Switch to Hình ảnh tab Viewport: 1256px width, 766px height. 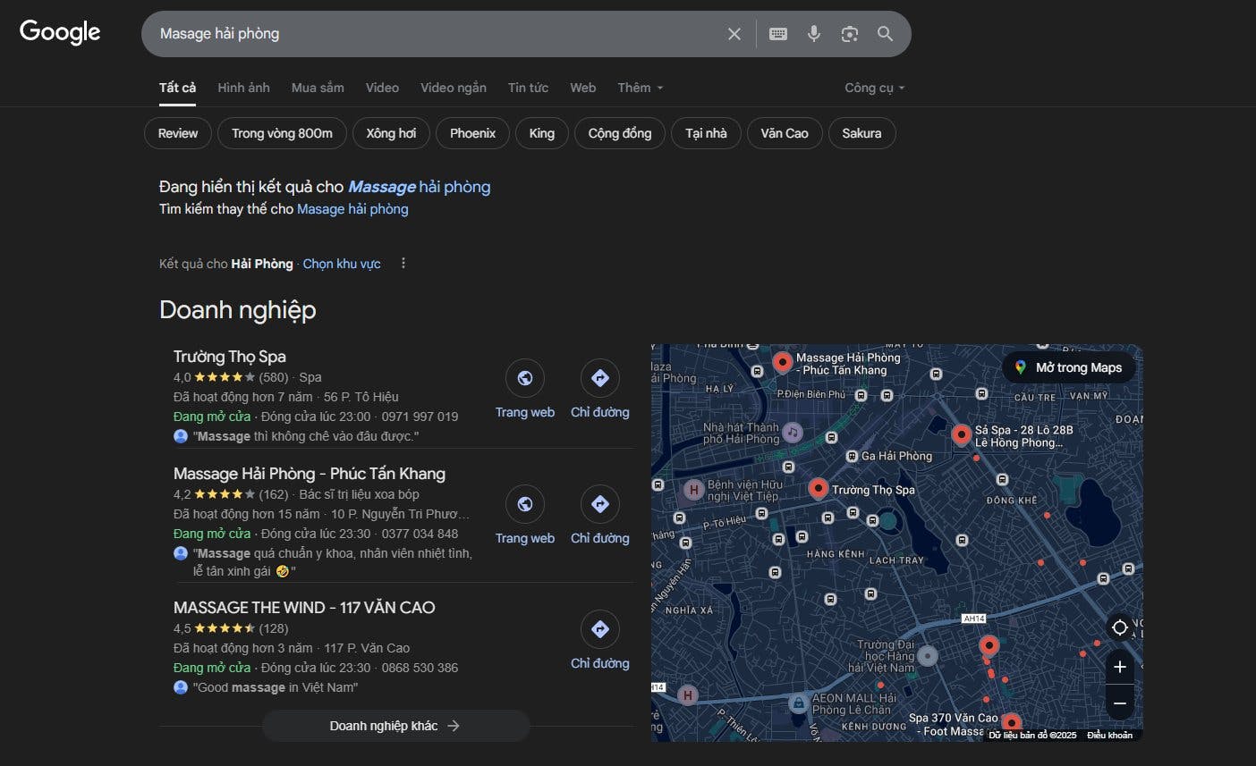click(x=243, y=88)
